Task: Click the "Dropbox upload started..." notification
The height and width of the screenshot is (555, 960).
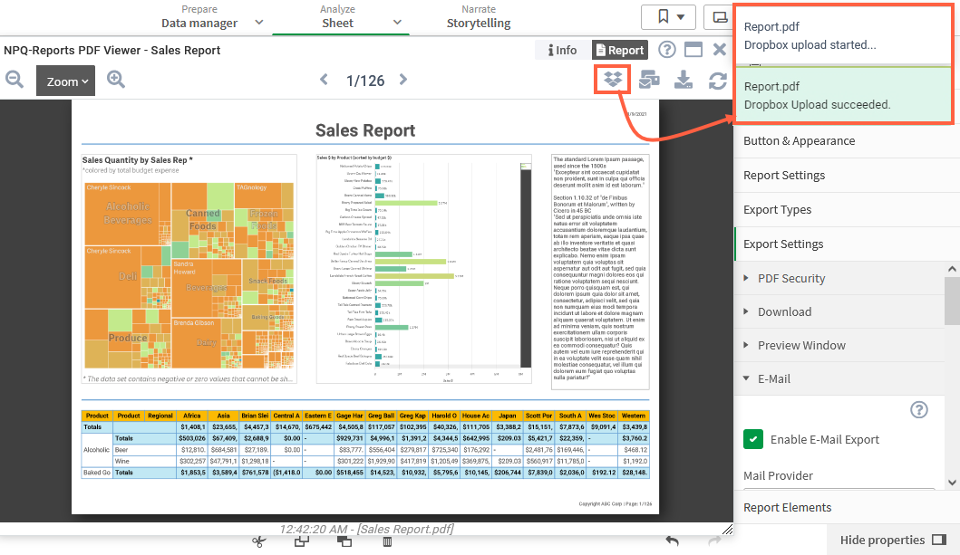Action: pyautogui.click(x=843, y=35)
